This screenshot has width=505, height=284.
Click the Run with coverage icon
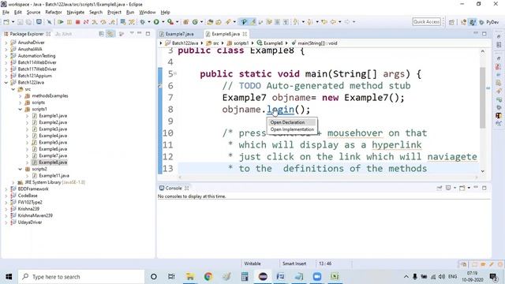click(170, 22)
